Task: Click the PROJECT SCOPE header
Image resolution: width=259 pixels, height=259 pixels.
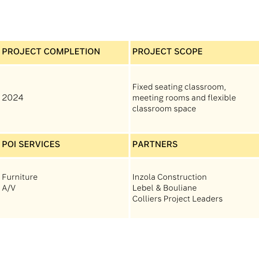Action: [x=167, y=51]
